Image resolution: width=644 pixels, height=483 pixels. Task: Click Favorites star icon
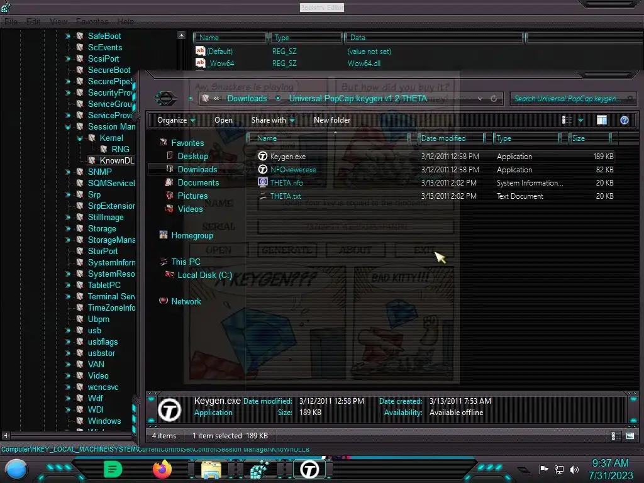[x=163, y=142]
